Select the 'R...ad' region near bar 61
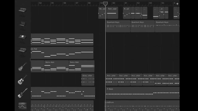 click(127, 13)
